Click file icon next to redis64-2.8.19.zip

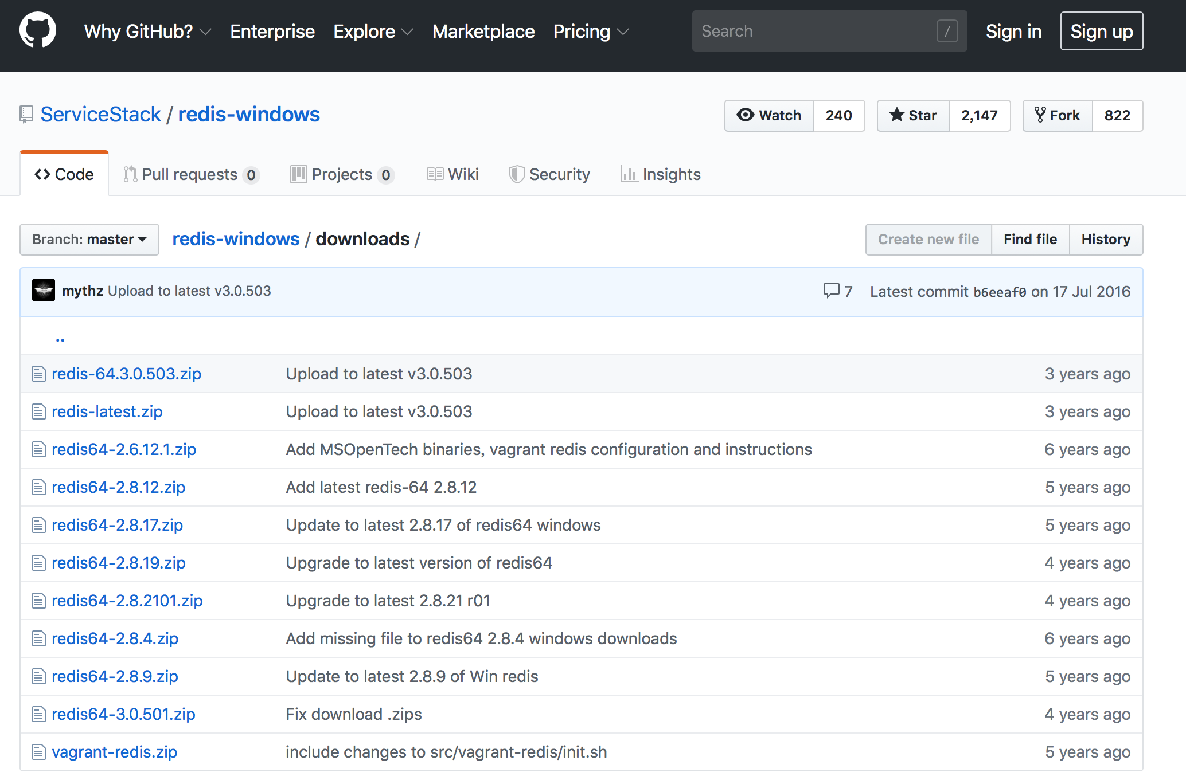[x=38, y=563]
